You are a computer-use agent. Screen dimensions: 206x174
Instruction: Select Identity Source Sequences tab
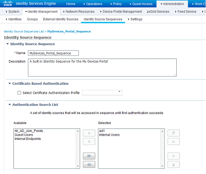pos(103,19)
